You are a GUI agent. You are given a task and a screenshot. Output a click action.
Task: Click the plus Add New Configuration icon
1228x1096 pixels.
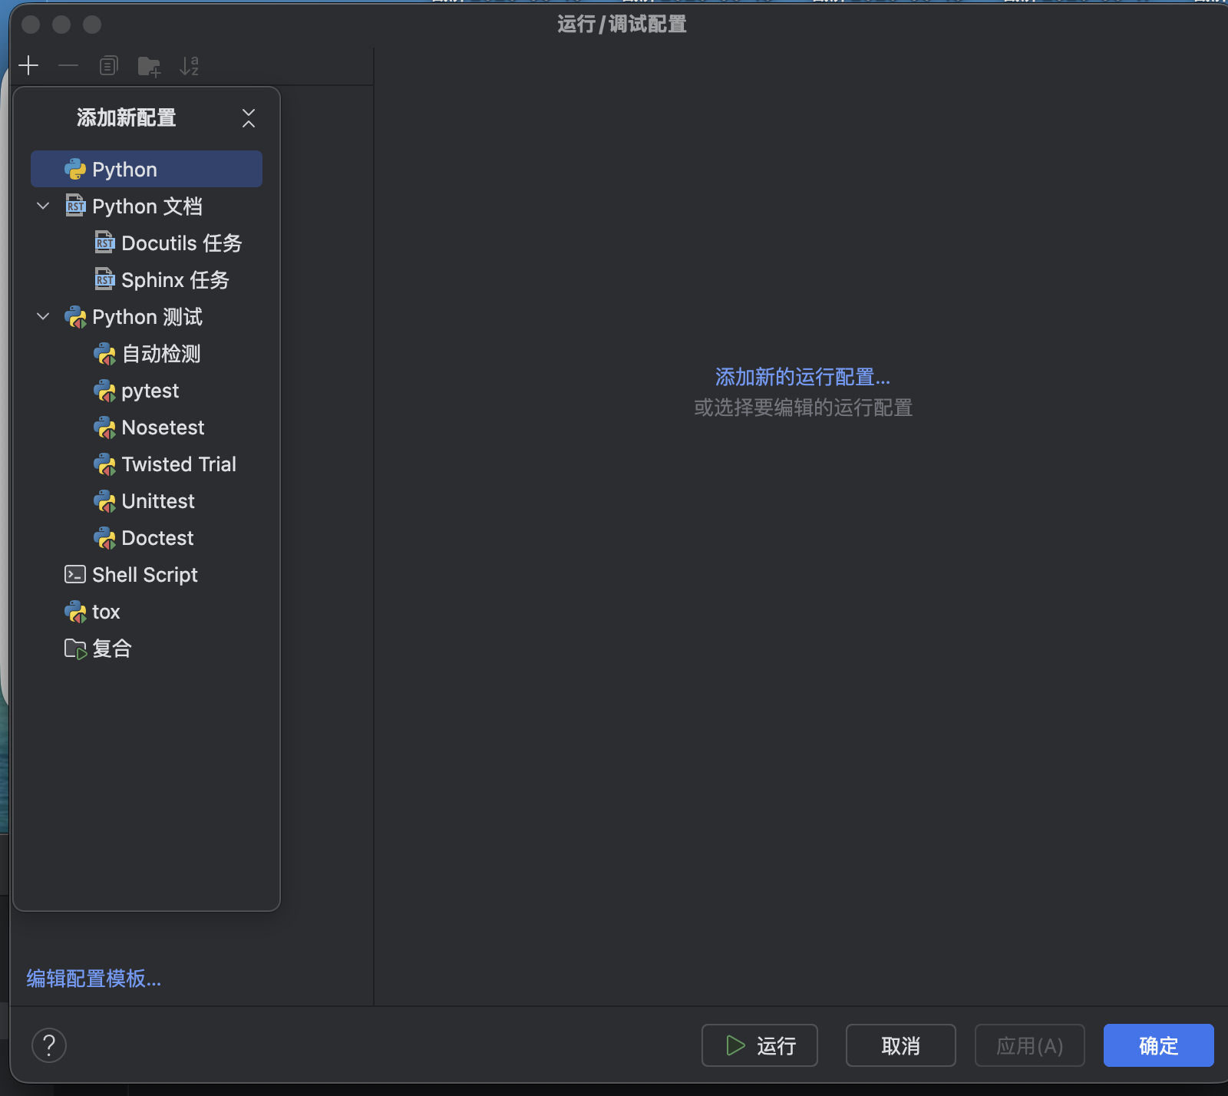pyautogui.click(x=28, y=66)
